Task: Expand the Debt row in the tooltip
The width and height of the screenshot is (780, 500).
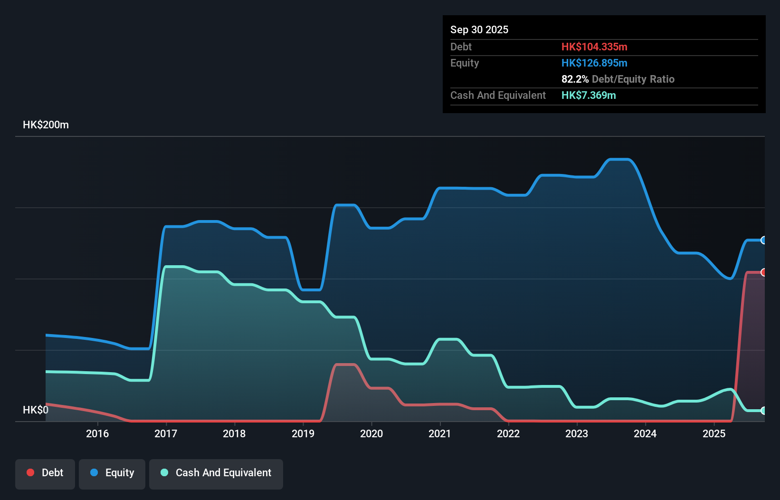Action: point(461,47)
